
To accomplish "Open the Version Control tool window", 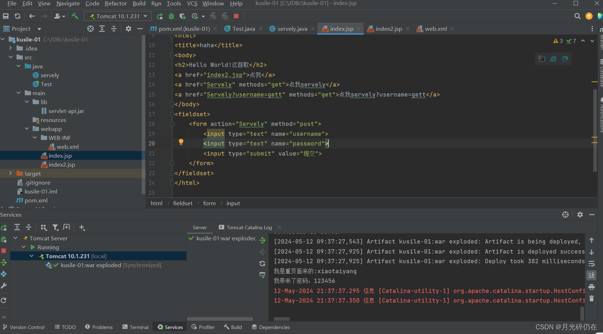I will pyautogui.click(x=24, y=327).
